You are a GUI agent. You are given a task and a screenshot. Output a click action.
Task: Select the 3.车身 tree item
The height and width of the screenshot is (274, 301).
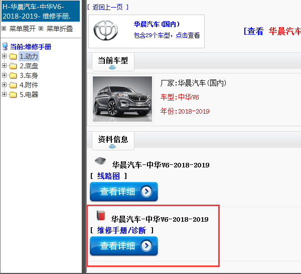point(29,75)
